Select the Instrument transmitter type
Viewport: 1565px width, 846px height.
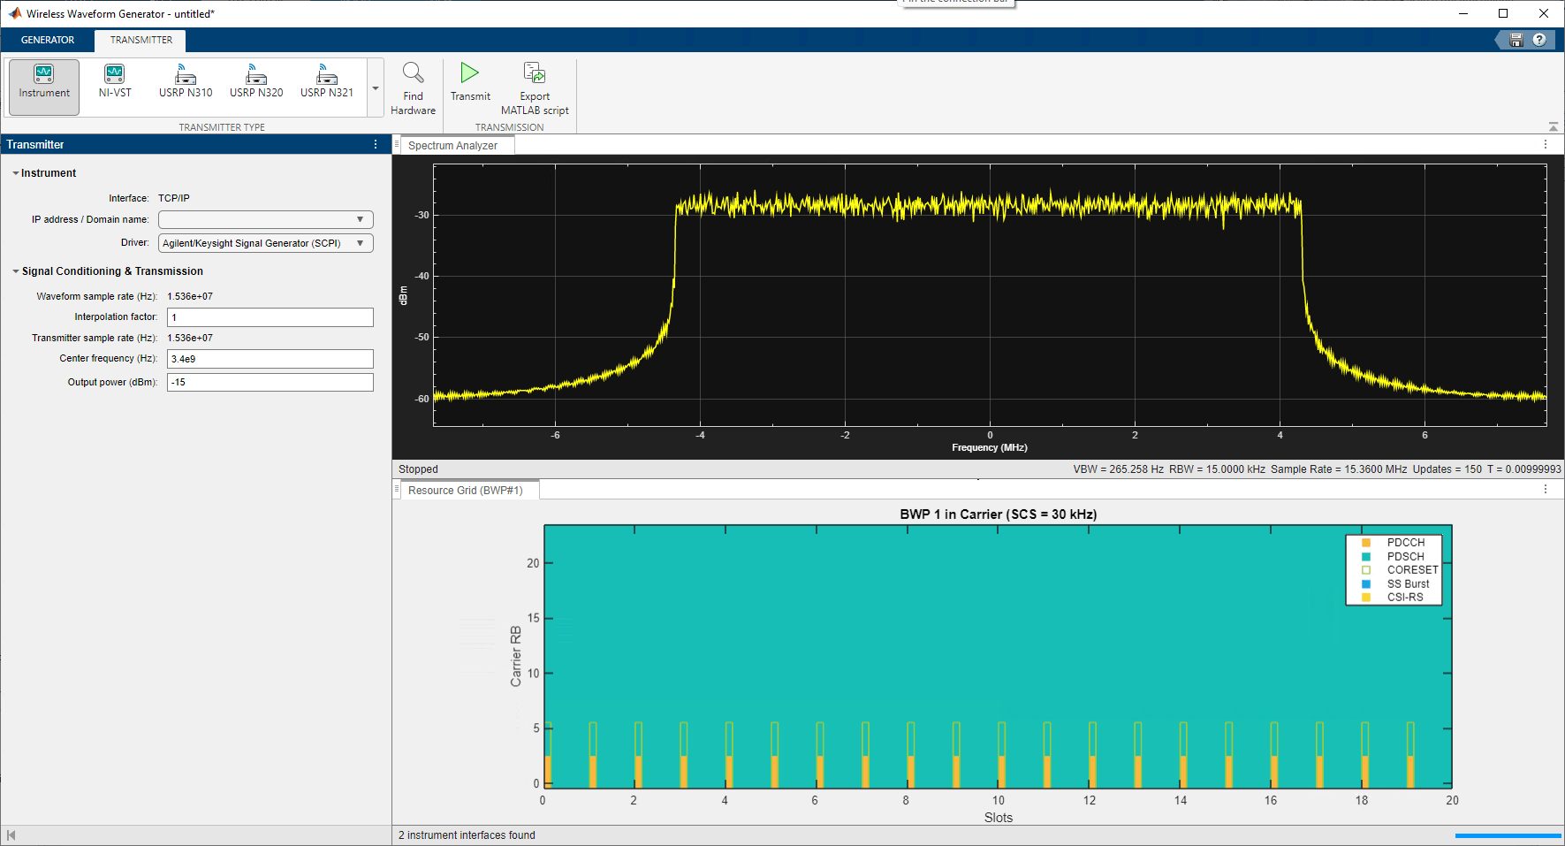[x=44, y=86]
